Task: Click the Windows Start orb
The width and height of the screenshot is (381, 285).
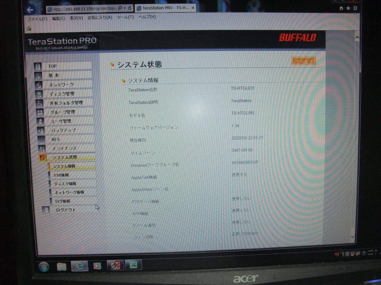Action: click(43, 267)
